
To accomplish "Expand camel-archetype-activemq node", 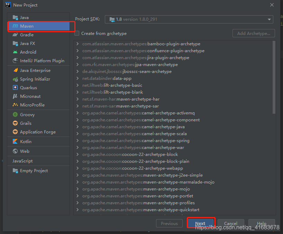I will coord(77,113).
